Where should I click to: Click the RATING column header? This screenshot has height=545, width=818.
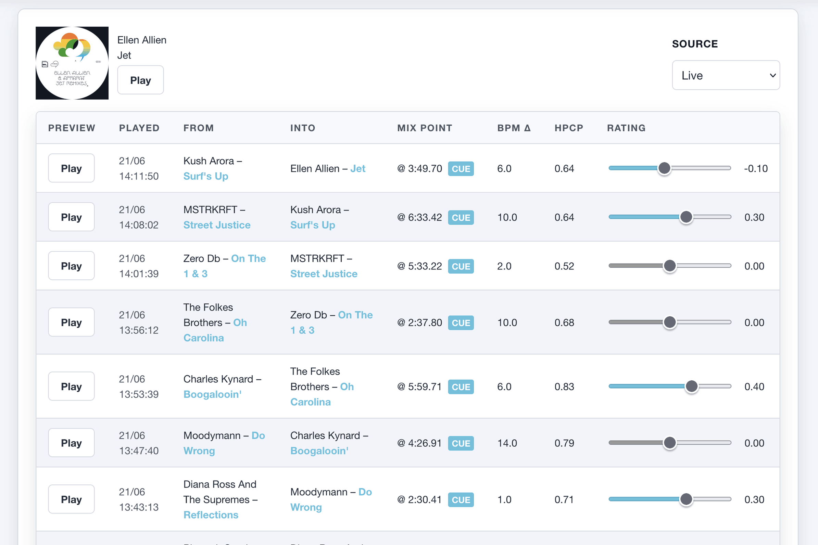click(626, 128)
